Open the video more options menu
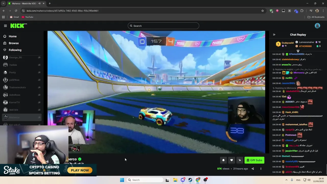The width and height of the screenshot is (327, 184). point(261,169)
